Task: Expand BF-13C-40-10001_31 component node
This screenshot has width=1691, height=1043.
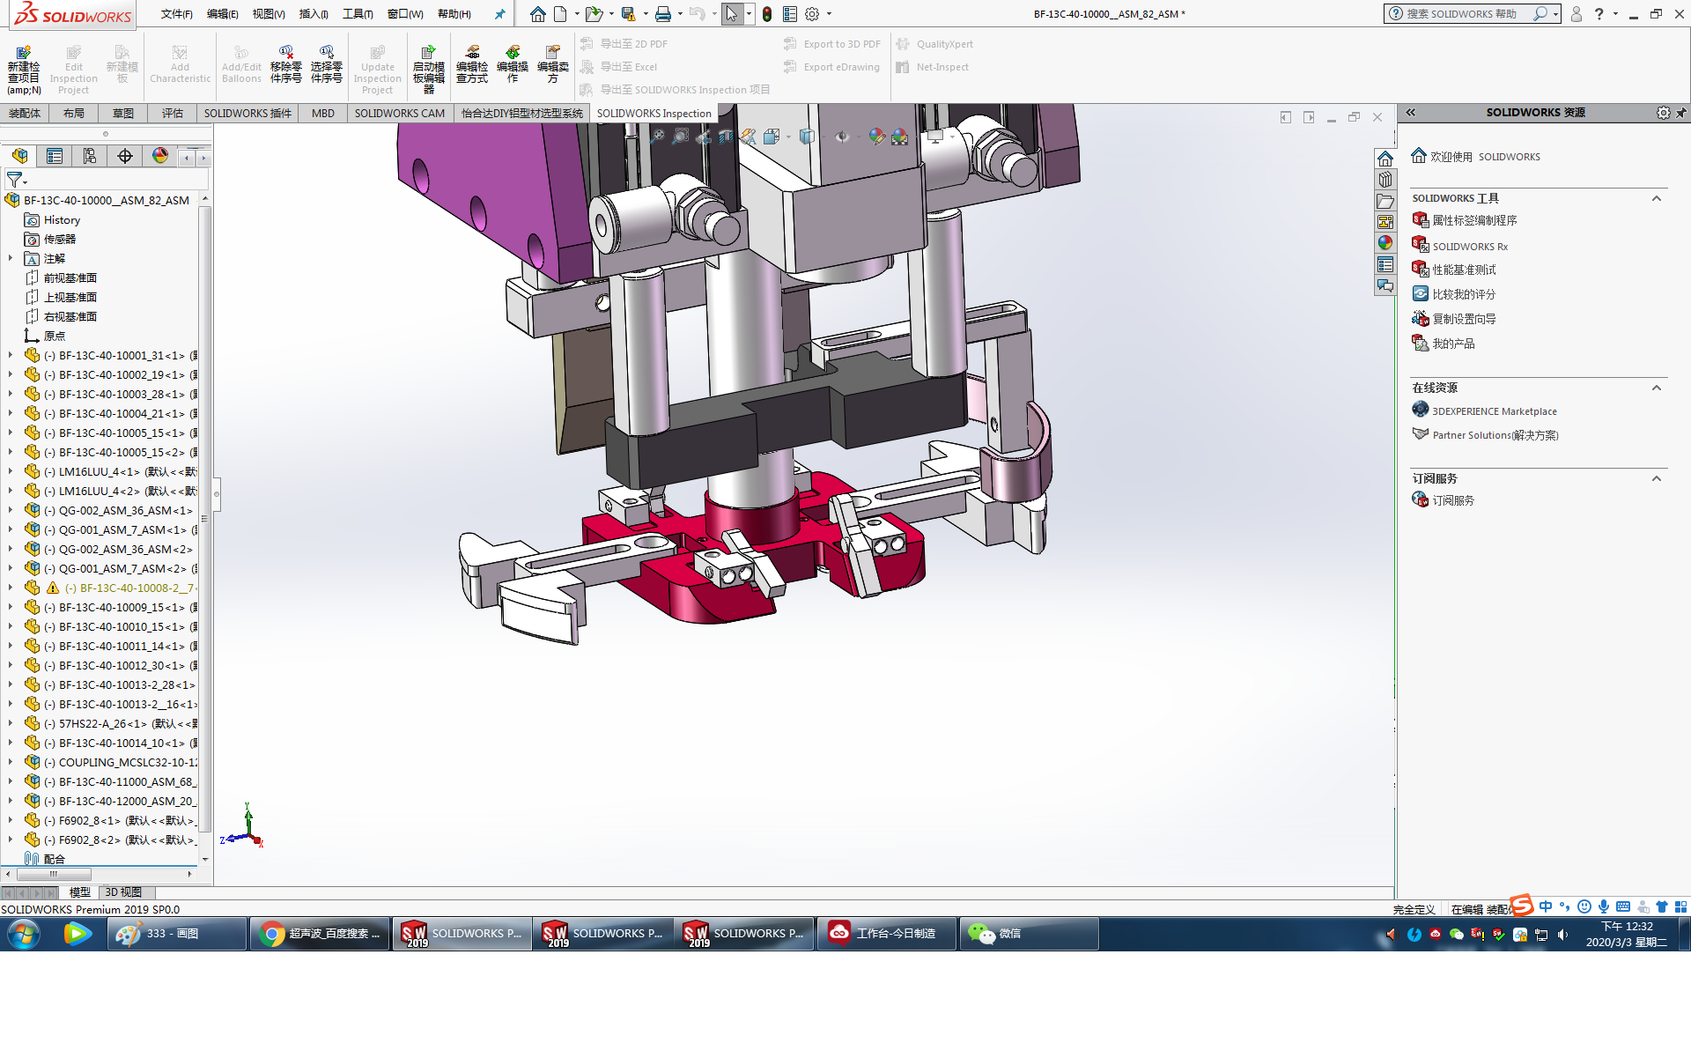Action: [11, 355]
